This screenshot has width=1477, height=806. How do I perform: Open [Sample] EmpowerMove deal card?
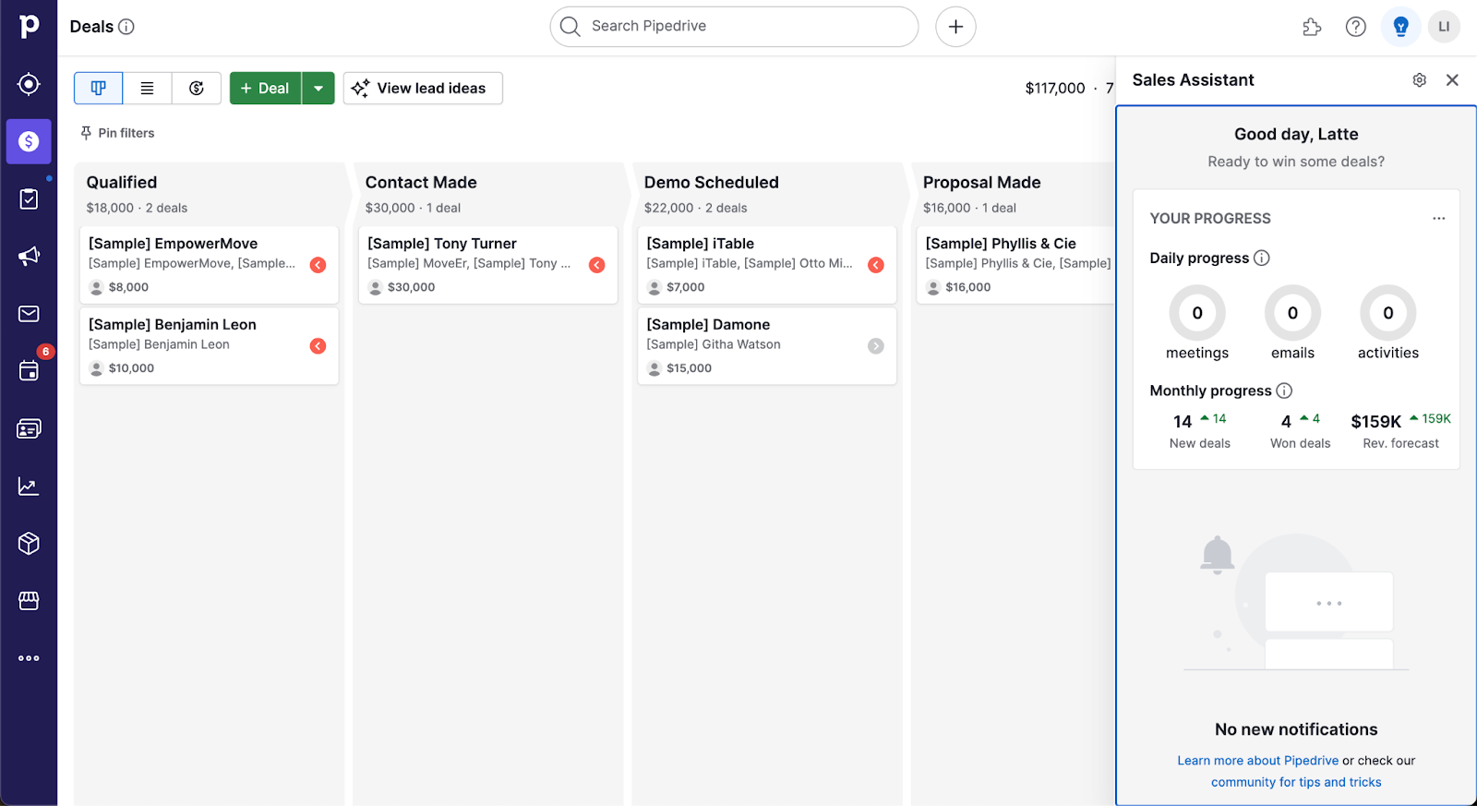210,265
